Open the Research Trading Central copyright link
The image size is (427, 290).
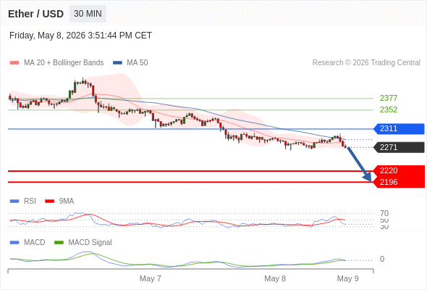(366, 63)
